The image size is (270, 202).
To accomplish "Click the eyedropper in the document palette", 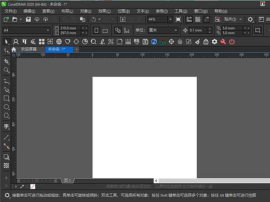I will pyautogui.click(x=22, y=186).
